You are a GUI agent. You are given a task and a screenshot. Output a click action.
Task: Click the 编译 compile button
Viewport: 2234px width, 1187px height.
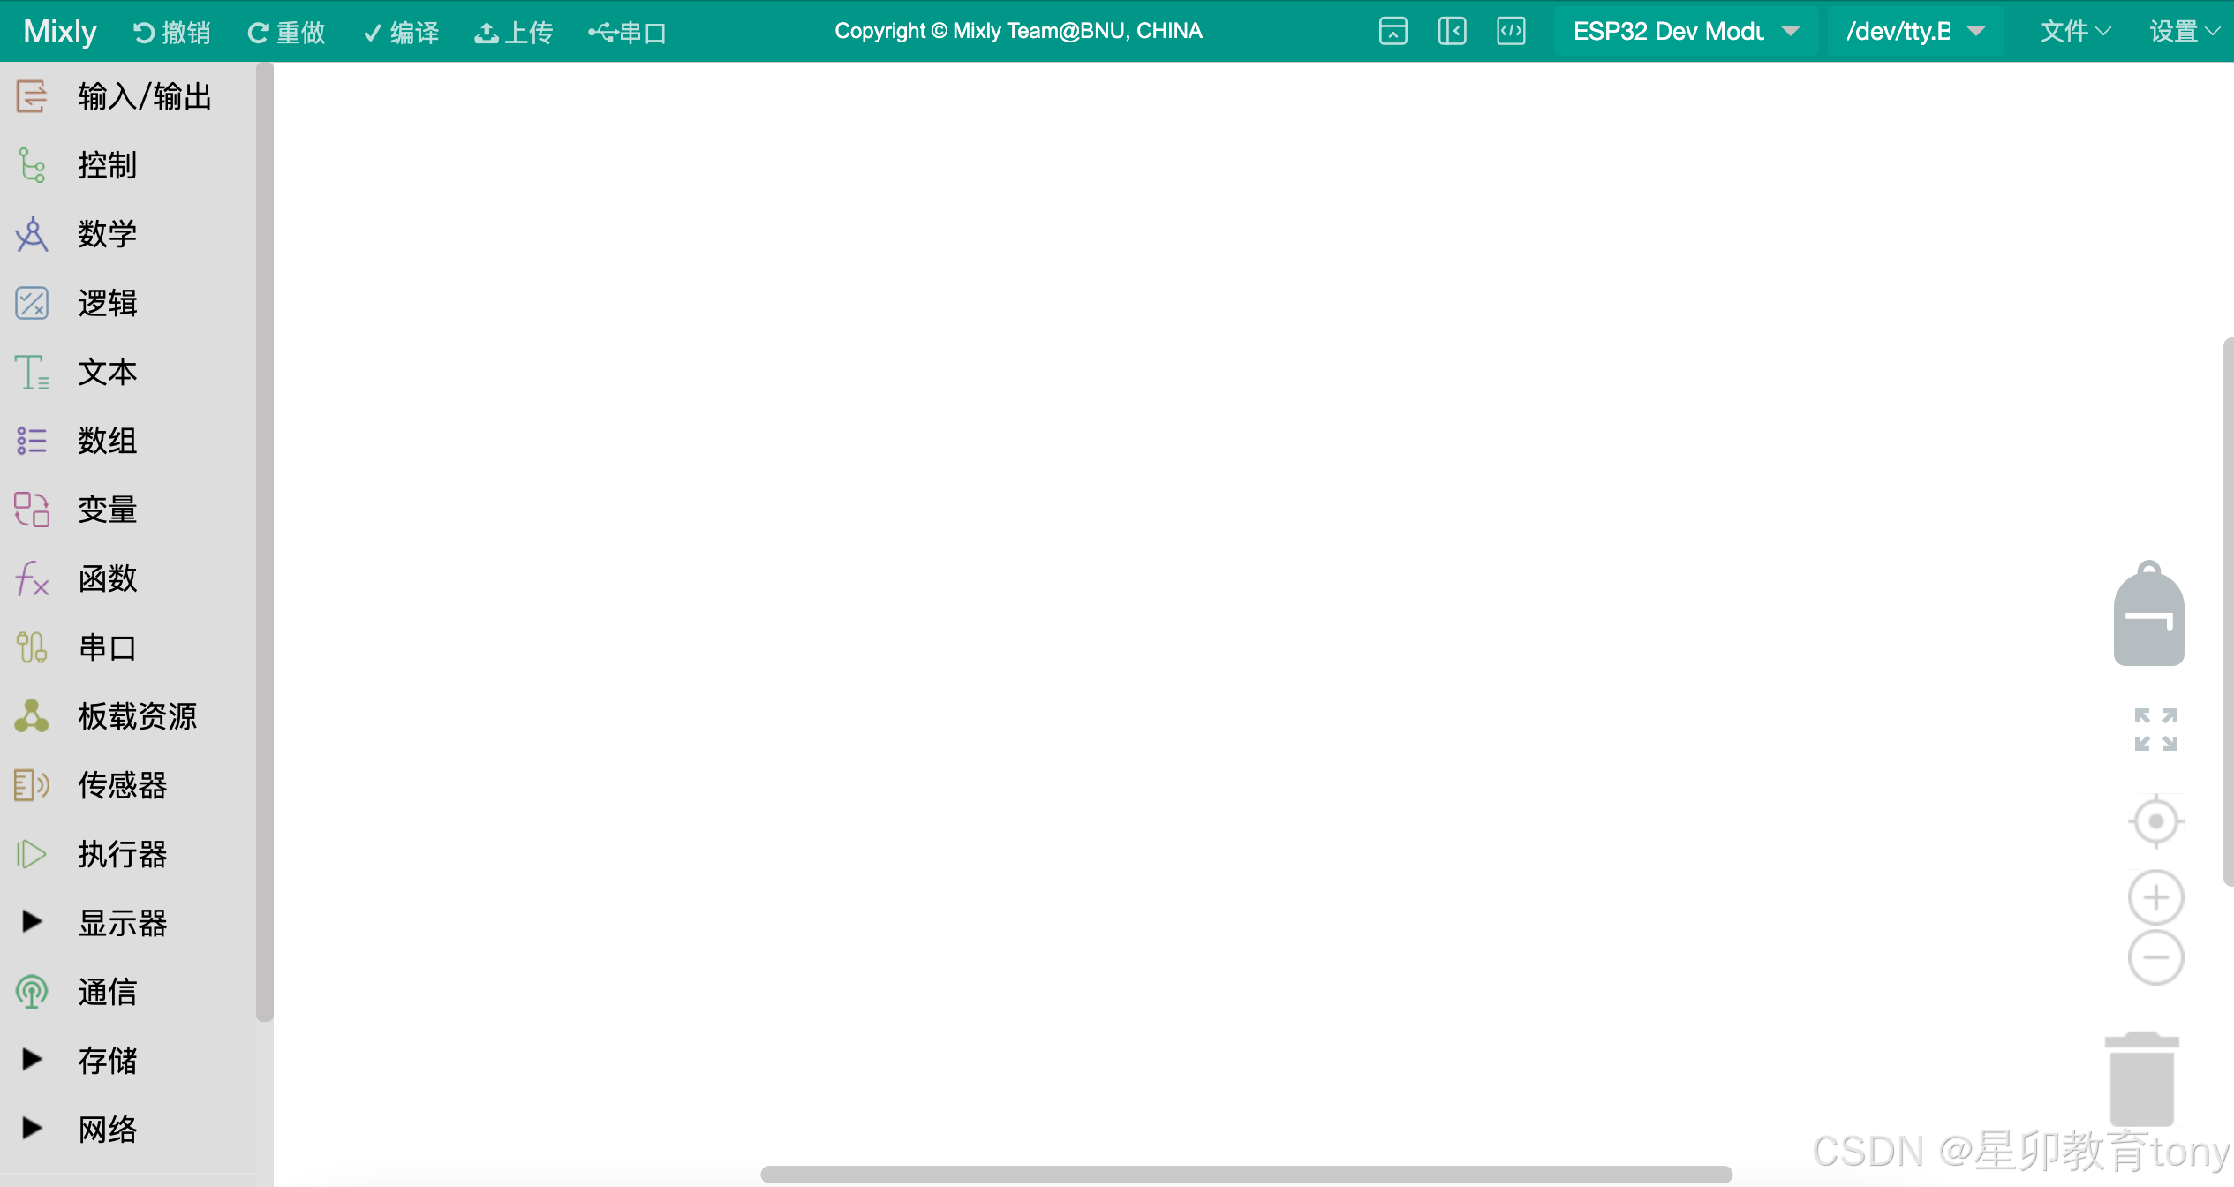pos(402,33)
